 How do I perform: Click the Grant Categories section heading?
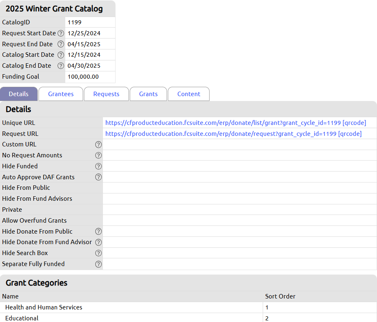pyautogui.click(x=36, y=283)
